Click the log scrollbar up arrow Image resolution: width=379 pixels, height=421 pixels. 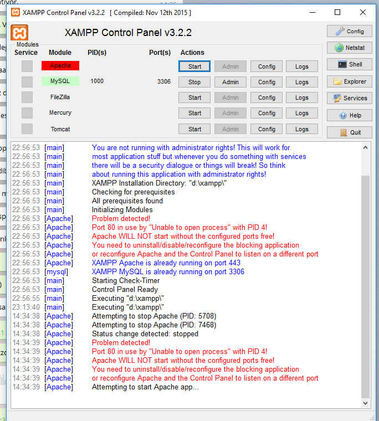365,147
